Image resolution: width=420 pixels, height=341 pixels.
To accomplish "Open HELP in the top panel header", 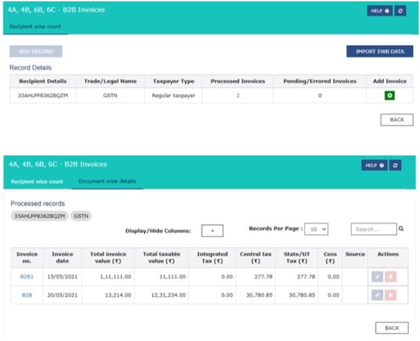I will coord(378,11).
